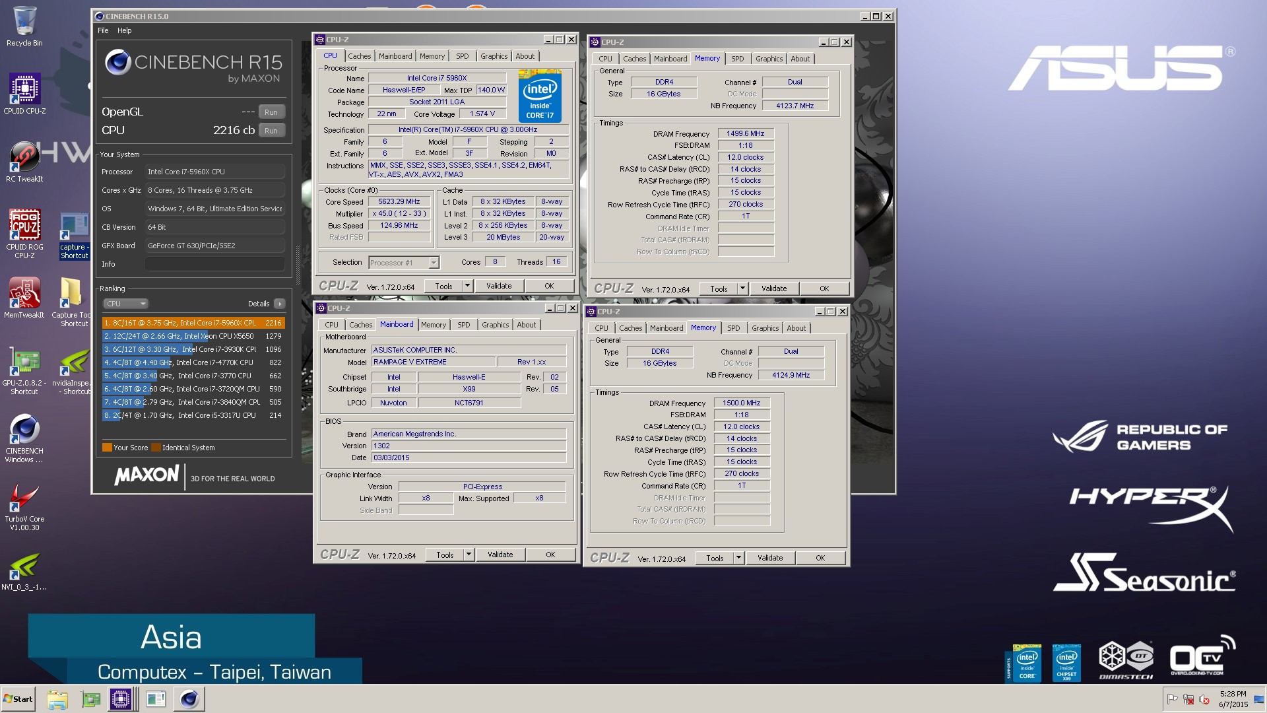
Task: Switch to About tab in lower Memory window
Action: pyautogui.click(x=796, y=328)
